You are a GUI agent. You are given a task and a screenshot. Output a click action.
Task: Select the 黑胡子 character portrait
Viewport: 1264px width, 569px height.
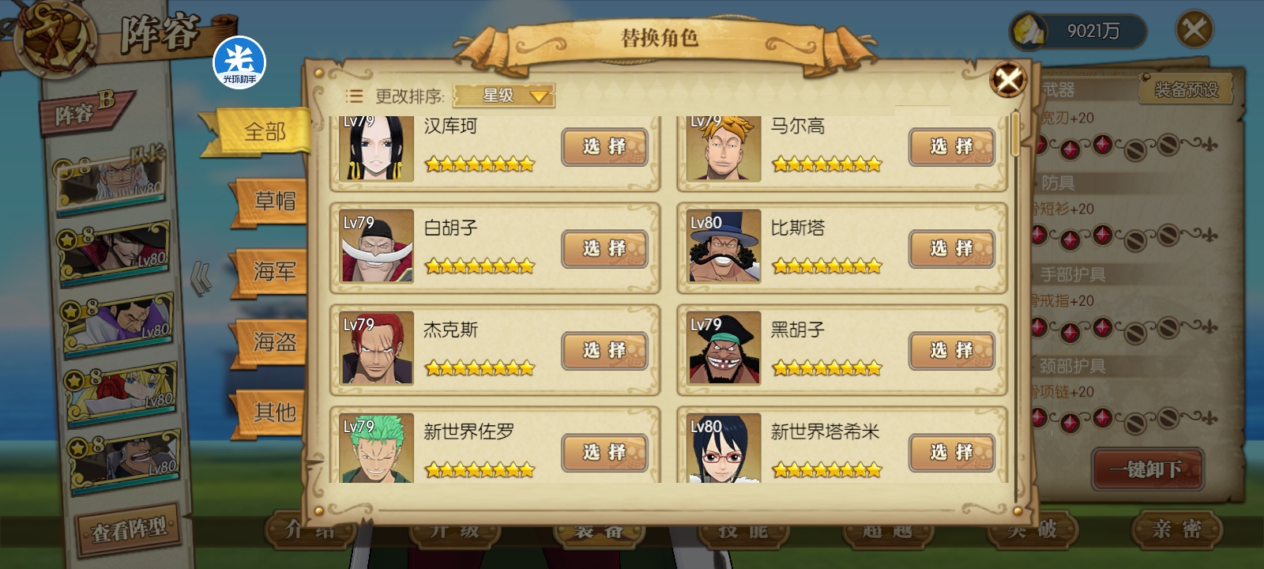pyautogui.click(x=724, y=348)
